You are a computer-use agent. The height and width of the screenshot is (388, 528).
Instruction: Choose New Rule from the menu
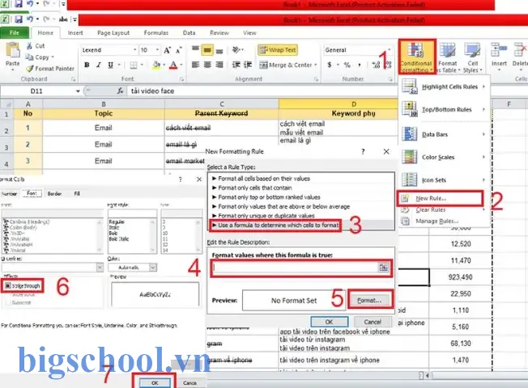441,198
